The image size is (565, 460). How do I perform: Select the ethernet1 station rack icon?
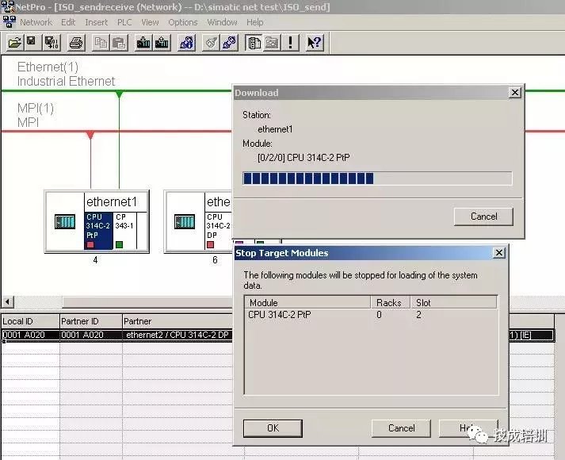pos(65,223)
